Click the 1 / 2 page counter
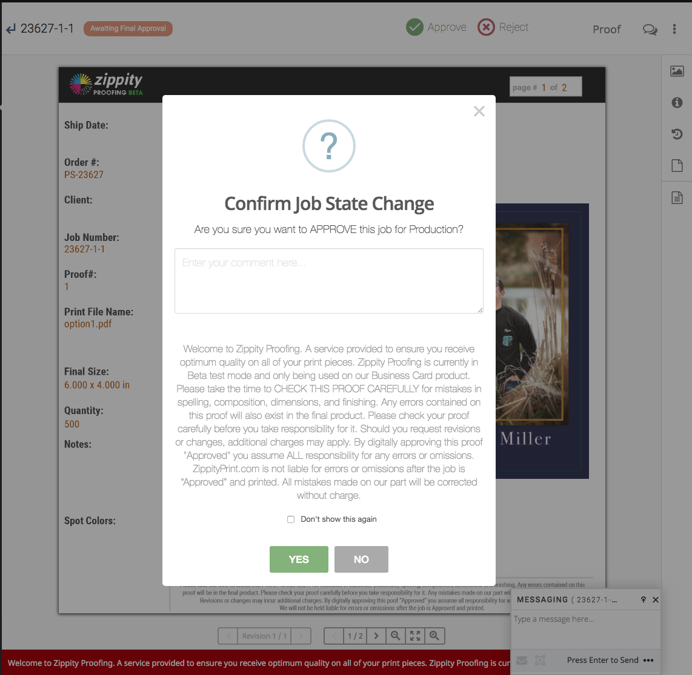This screenshot has width=692, height=675. 355,636
